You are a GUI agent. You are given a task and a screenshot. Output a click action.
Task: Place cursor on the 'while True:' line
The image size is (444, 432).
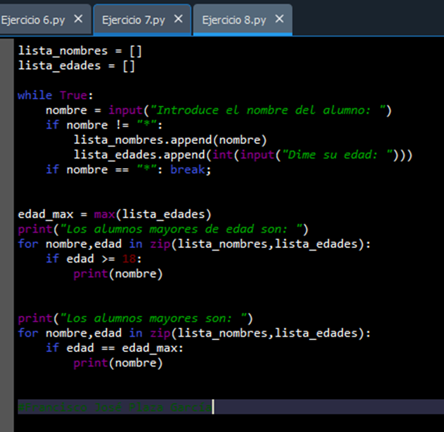55,95
